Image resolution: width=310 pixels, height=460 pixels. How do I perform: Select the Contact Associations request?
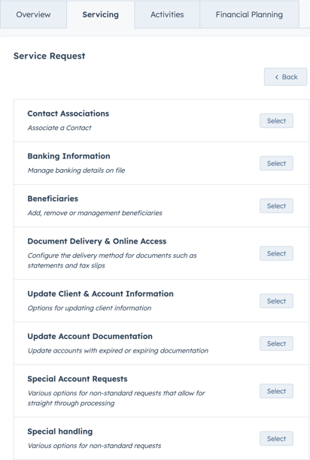pos(276,121)
